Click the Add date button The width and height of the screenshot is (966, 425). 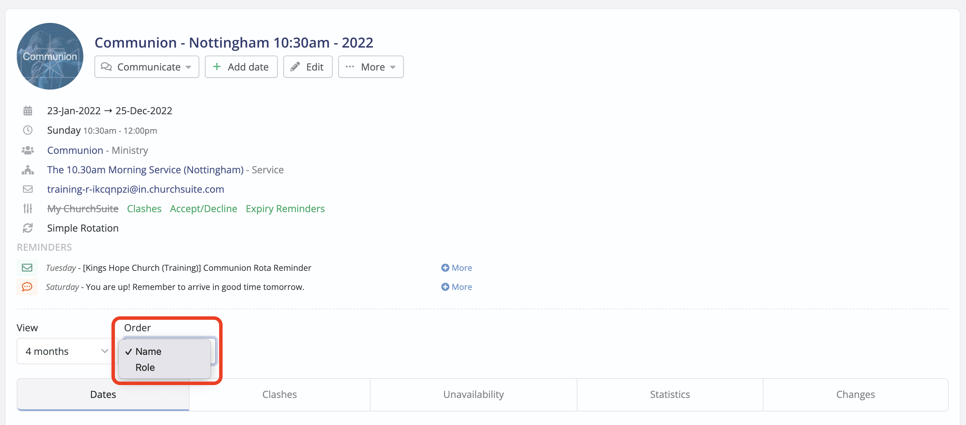241,67
